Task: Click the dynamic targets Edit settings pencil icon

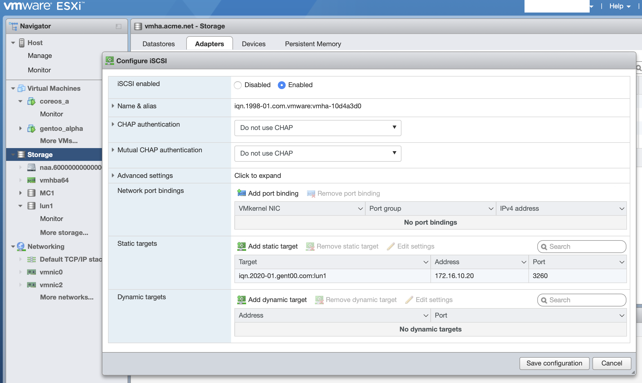Action: point(409,300)
